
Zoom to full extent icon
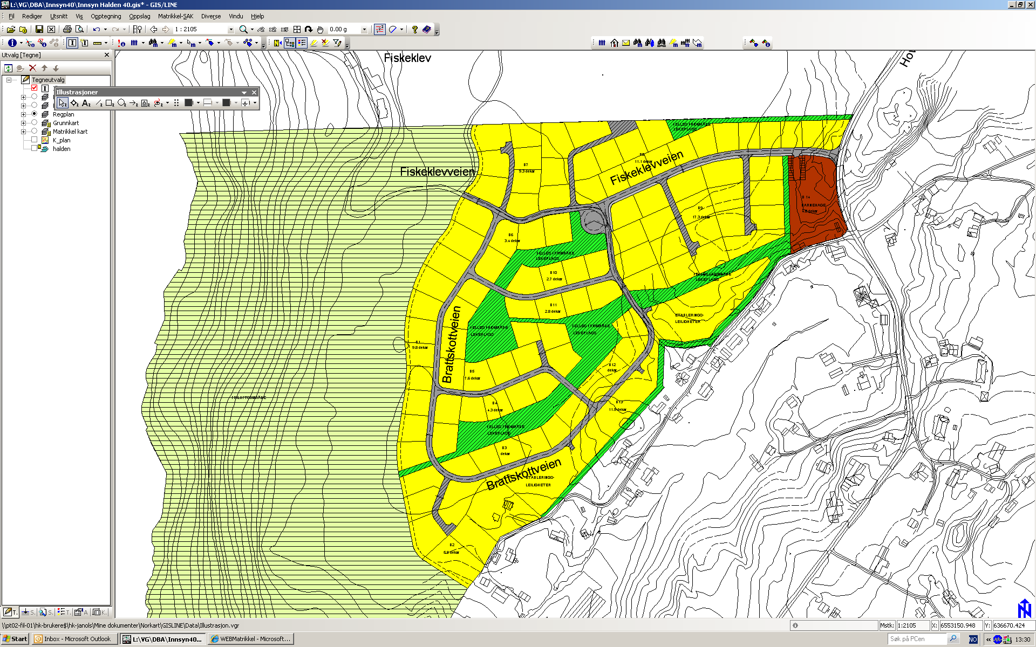pos(297,30)
